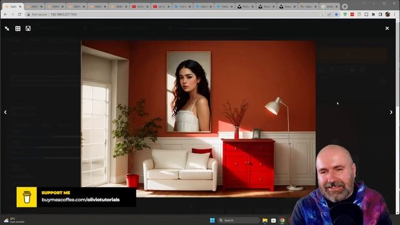Bookmark this page with the star icon
400x225 pixels.
click(336, 14)
